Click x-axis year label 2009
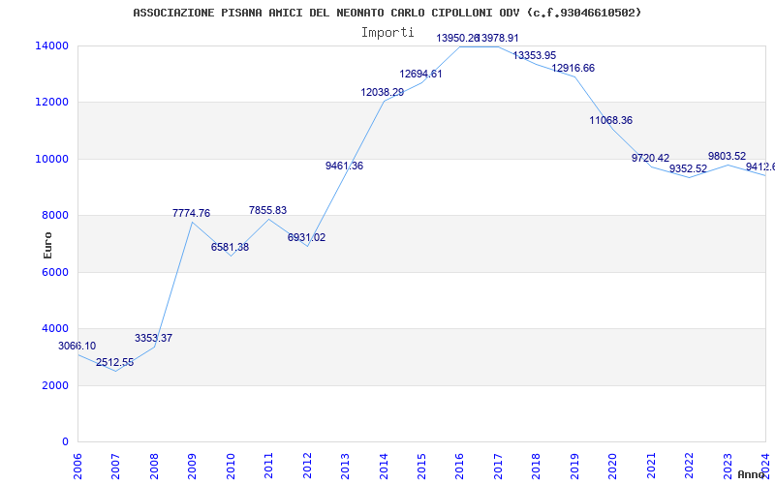The image size is (775, 484). [x=192, y=466]
